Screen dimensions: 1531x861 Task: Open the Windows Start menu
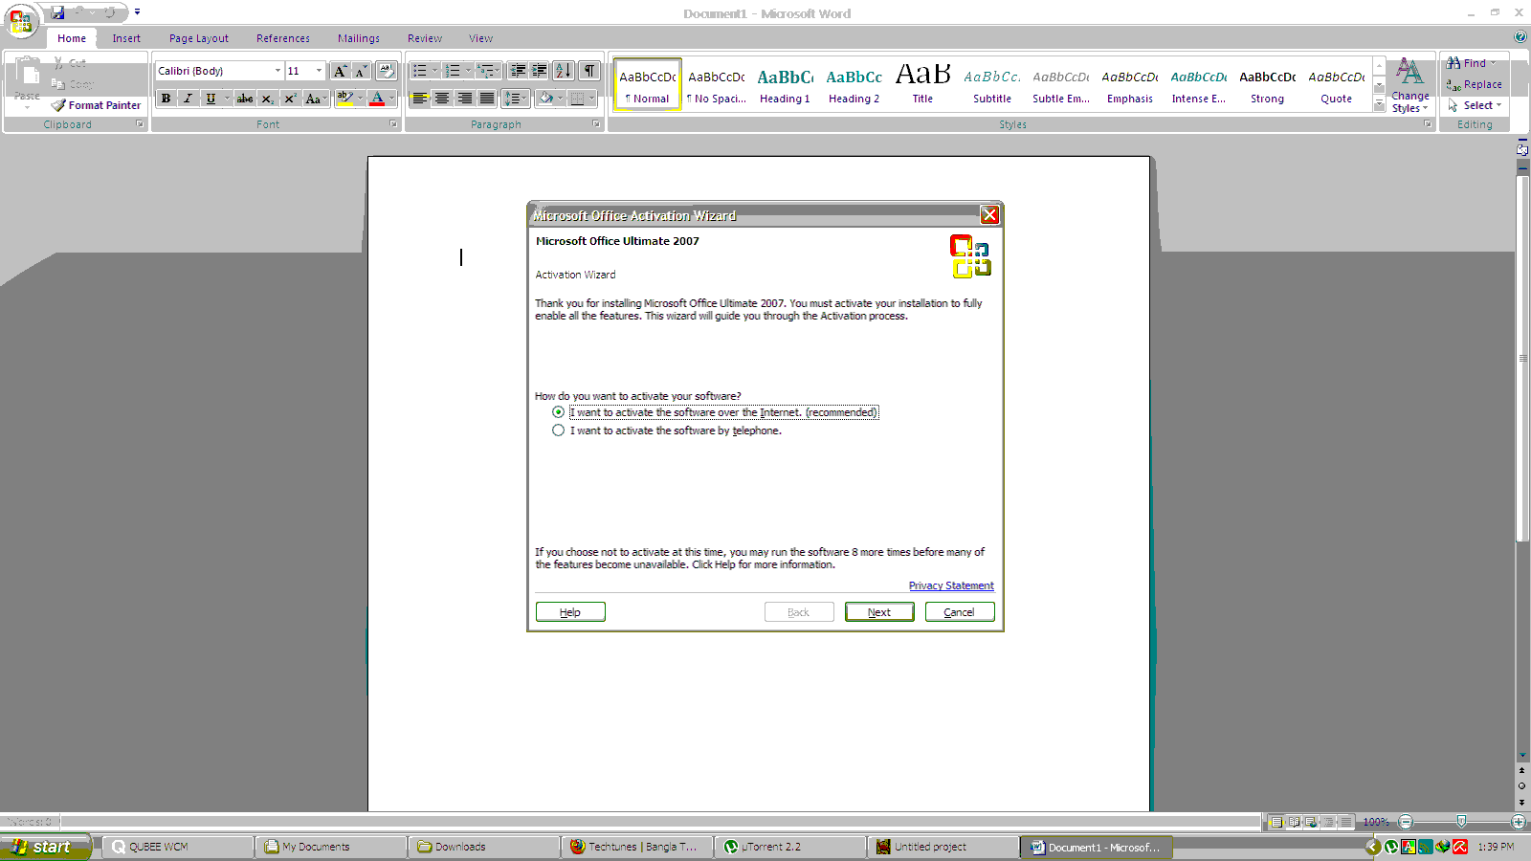click(46, 847)
